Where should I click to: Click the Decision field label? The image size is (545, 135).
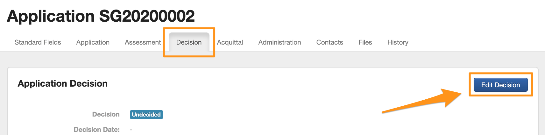point(106,114)
